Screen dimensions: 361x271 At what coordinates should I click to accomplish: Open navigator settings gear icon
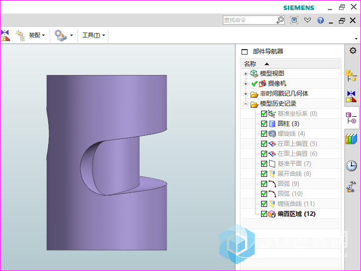(x=352, y=51)
